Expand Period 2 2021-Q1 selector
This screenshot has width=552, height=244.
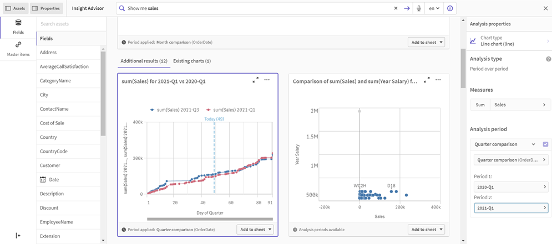pyautogui.click(x=510, y=208)
